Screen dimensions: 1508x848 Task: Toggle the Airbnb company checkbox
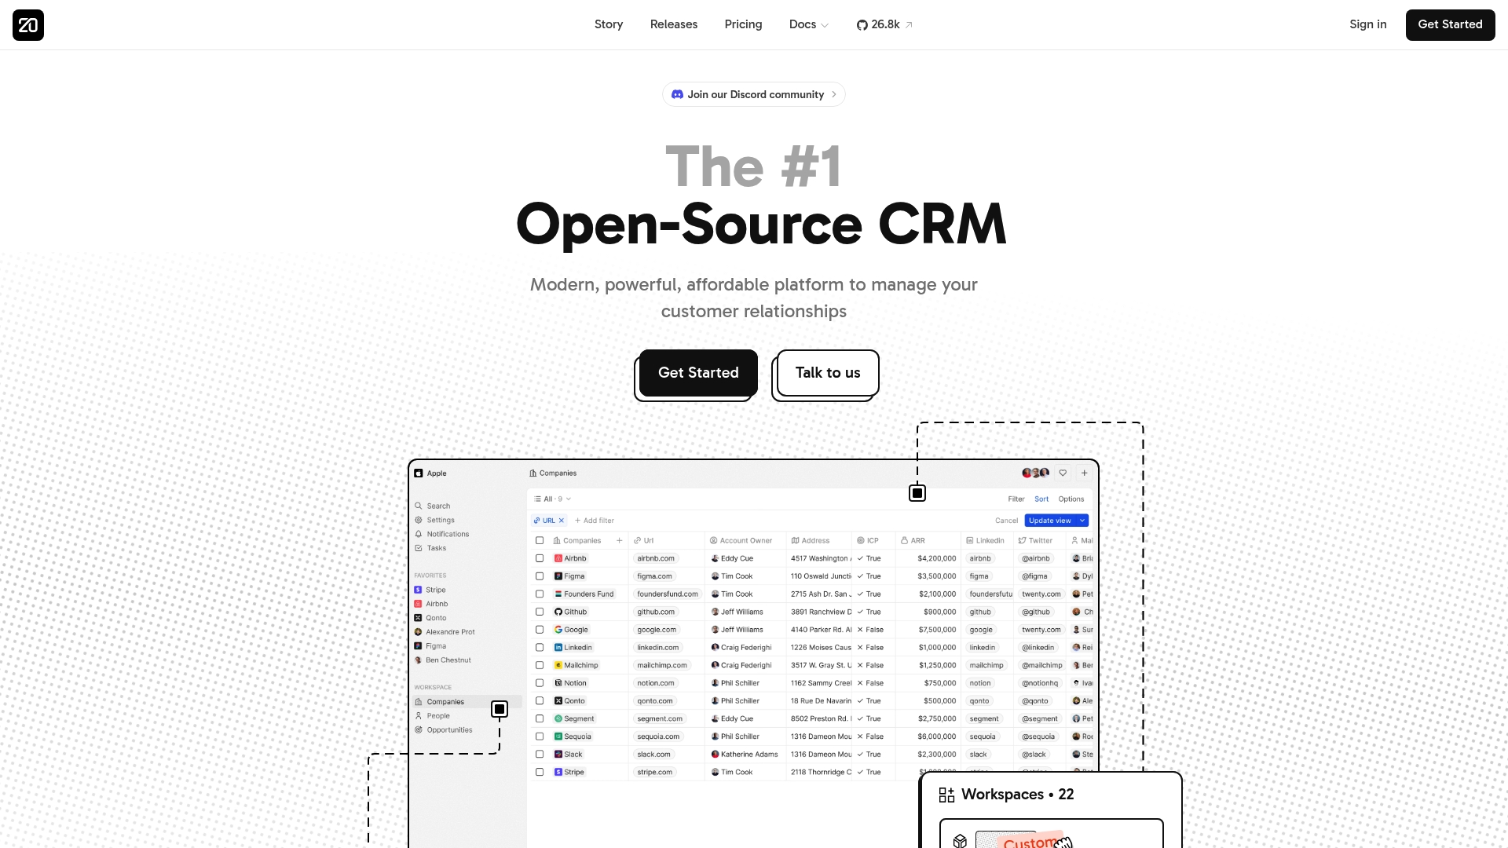pyautogui.click(x=539, y=558)
